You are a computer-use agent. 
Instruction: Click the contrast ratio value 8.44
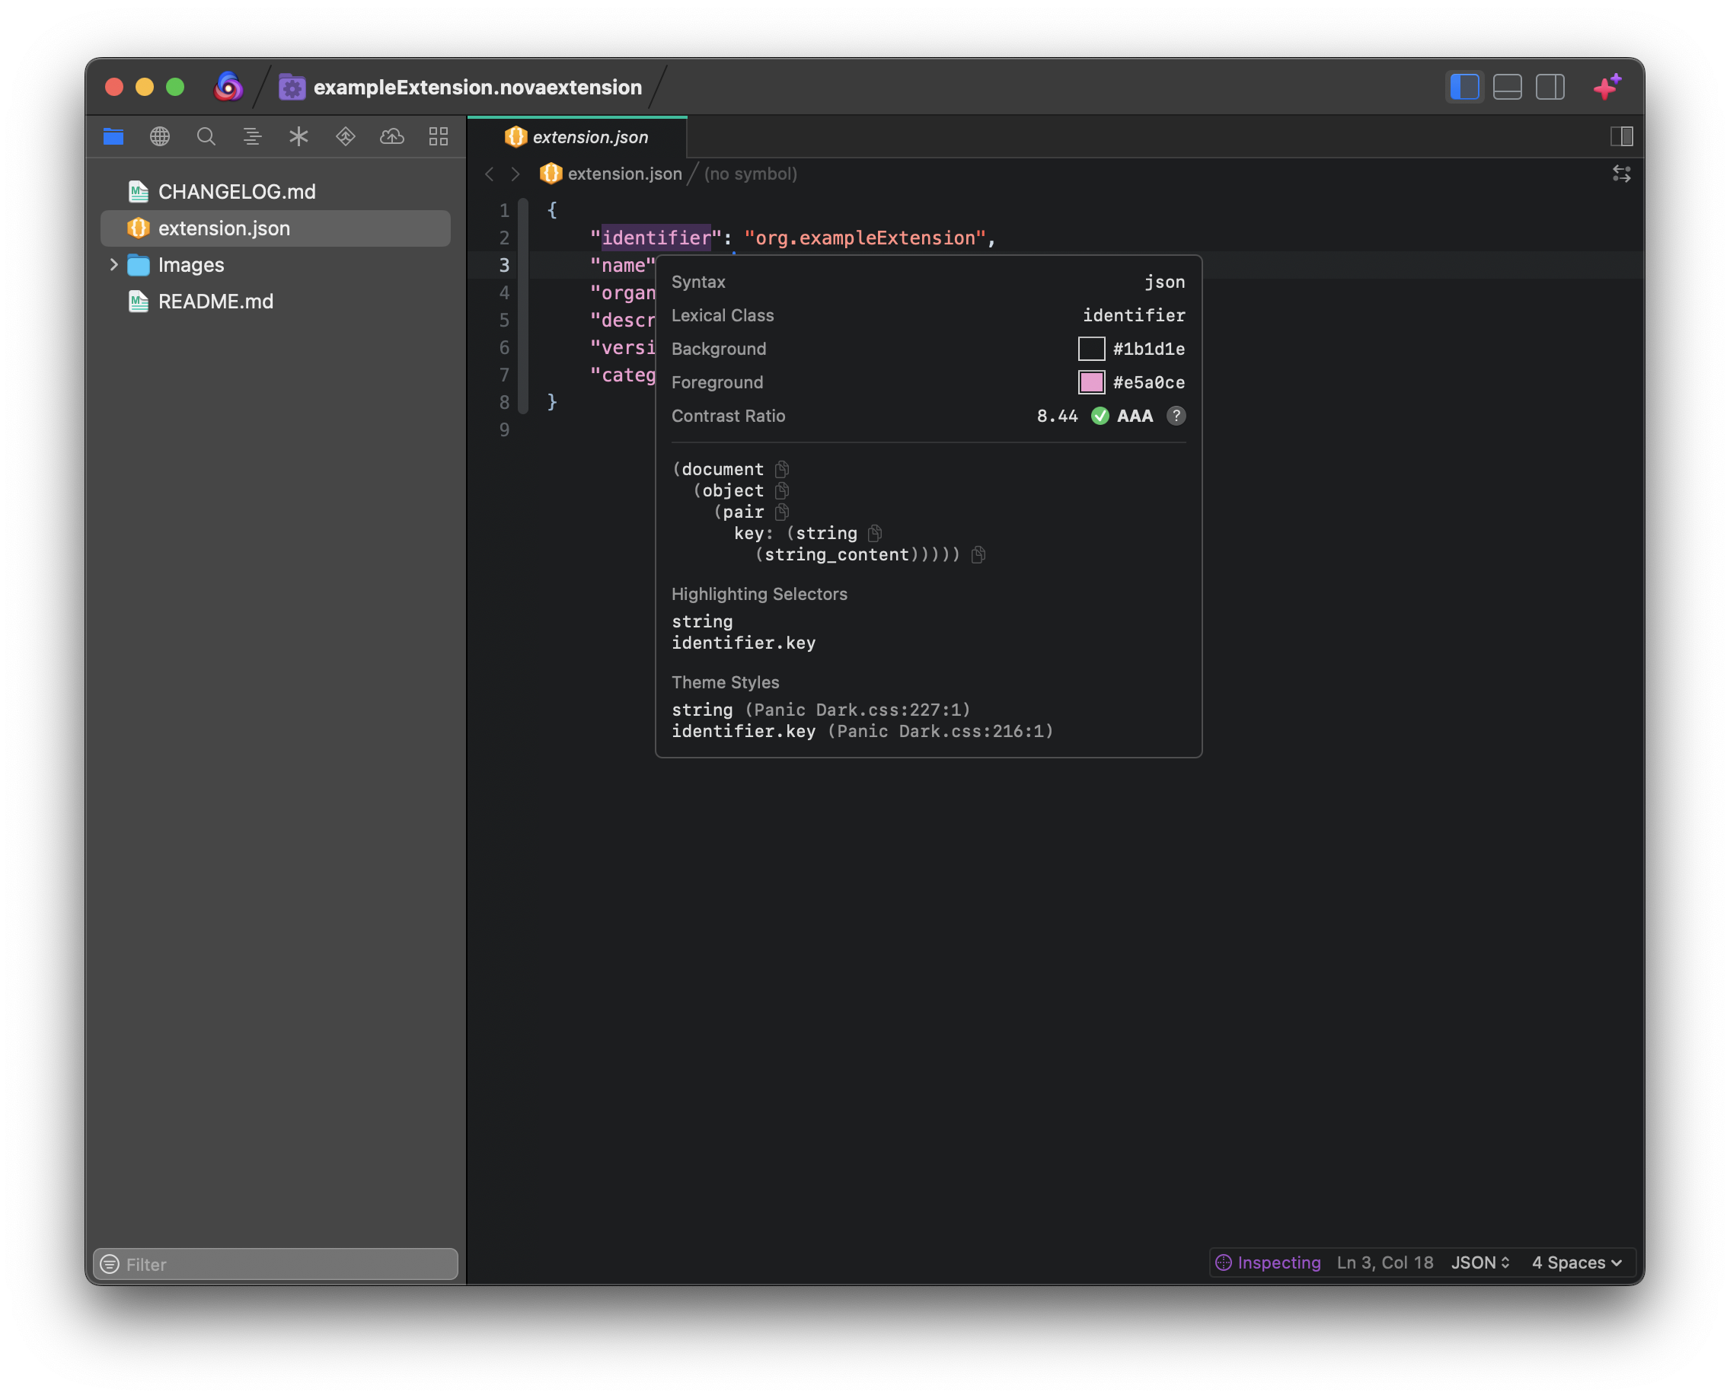(x=1058, y=416)
